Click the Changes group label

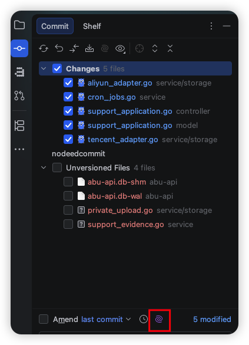coord(83,68)
